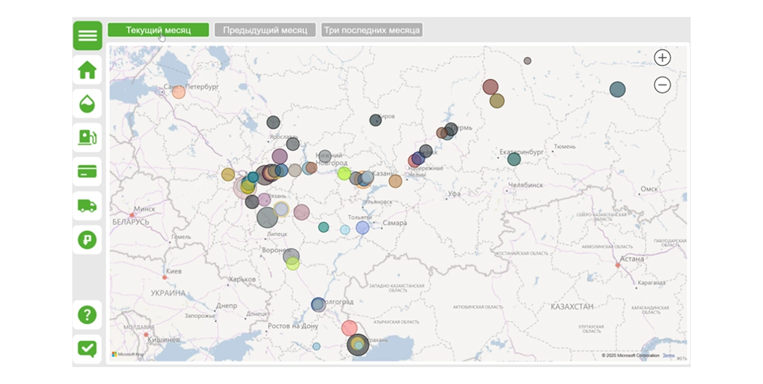Viewport: 763px width, 384px height.
Task: Zoom in on the map
Action: 662,58
